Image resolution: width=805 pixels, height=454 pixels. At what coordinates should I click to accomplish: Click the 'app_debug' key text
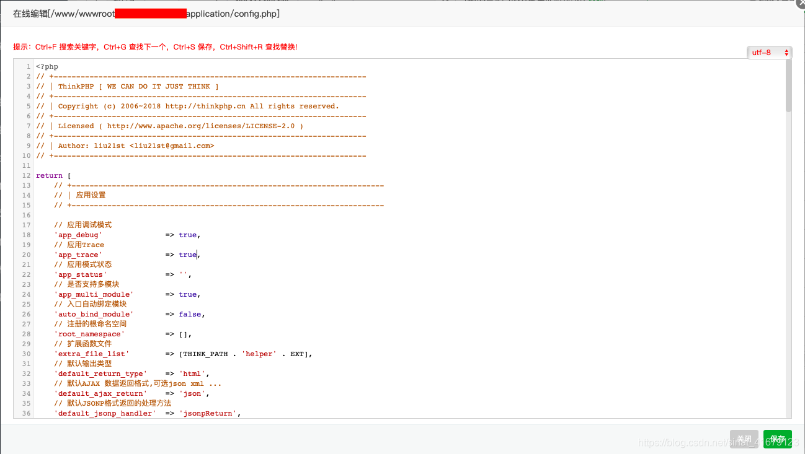coord(78,235)
